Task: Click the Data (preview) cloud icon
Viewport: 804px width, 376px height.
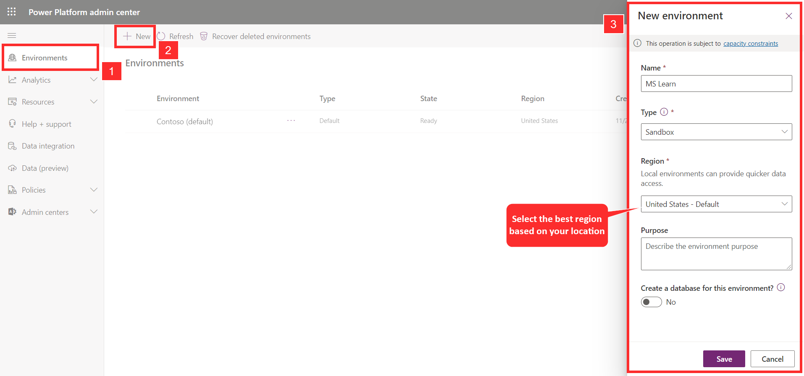Action: (x=12, y=168)
